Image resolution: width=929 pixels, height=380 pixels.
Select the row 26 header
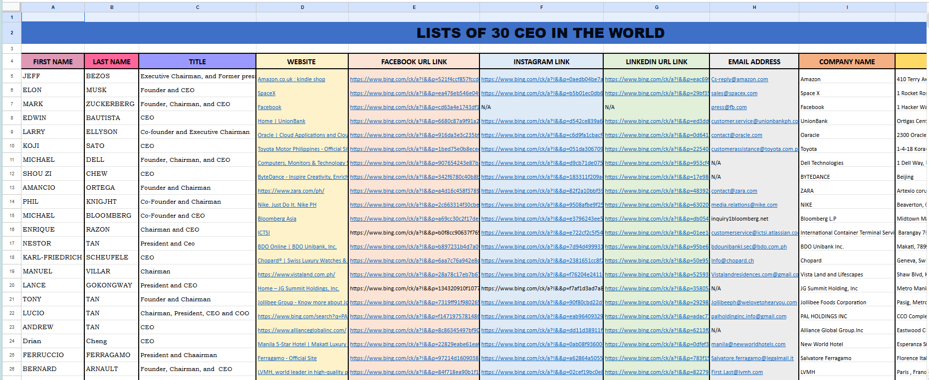[x=11, y=369]
